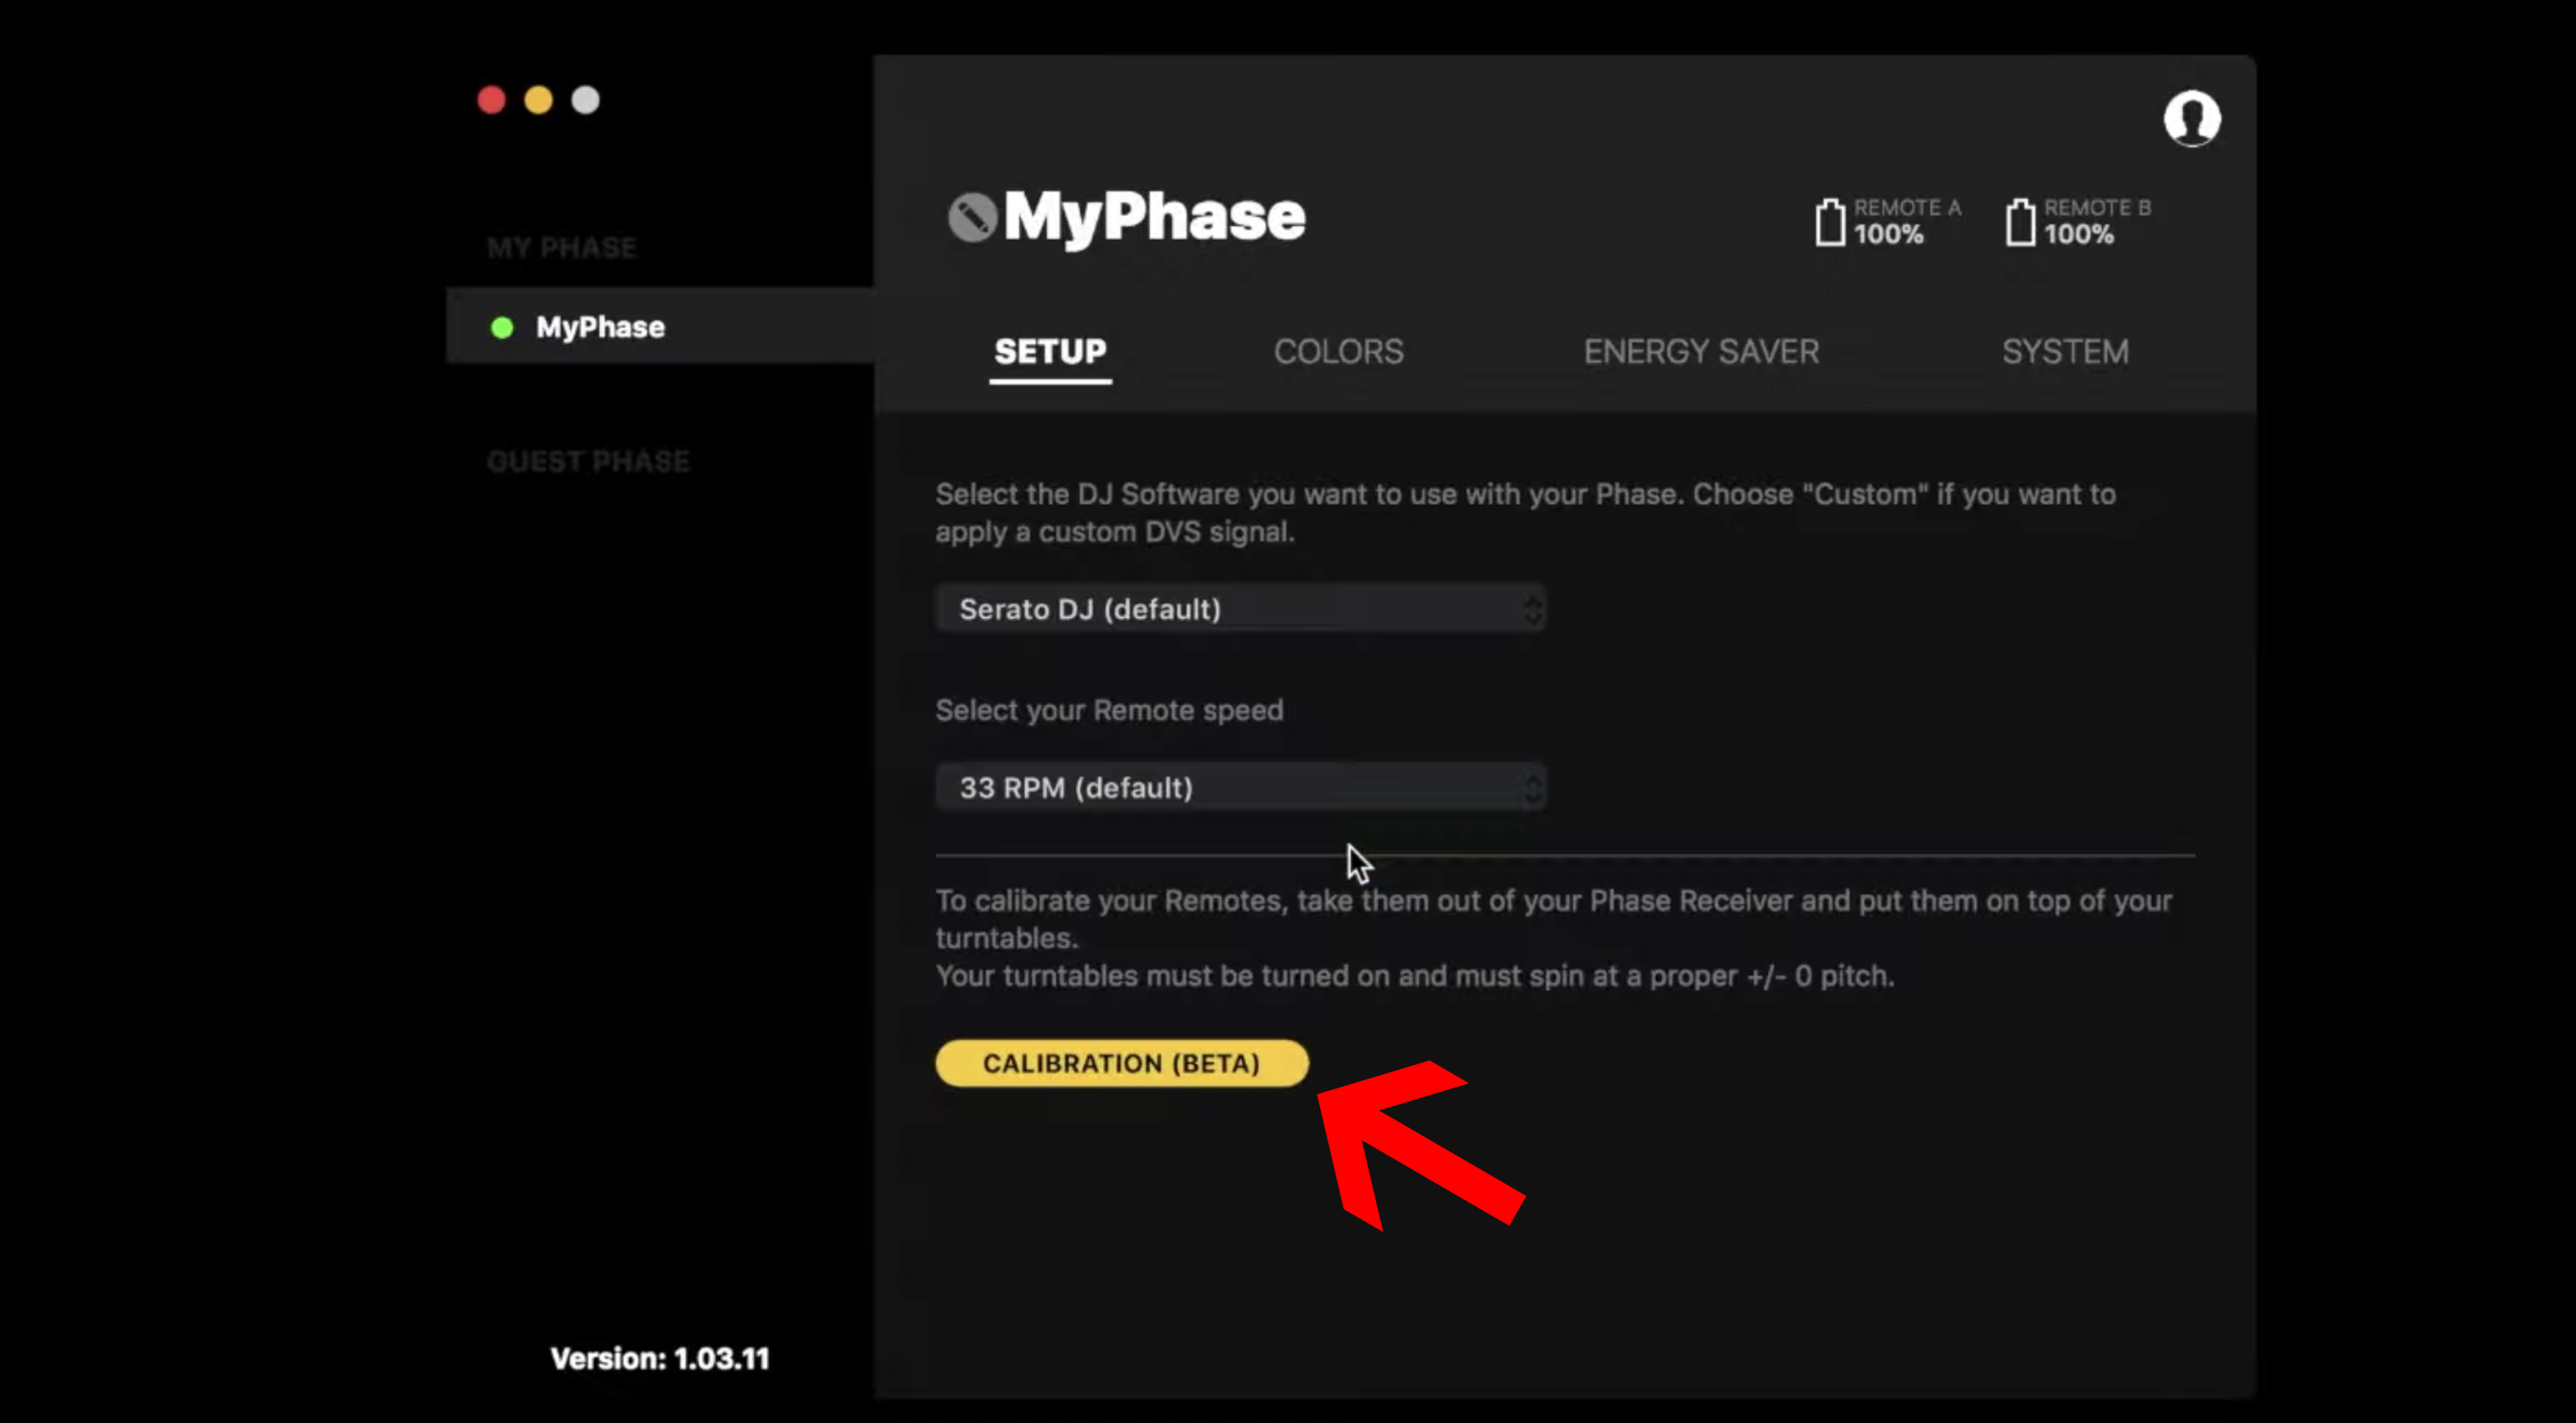Image resolution: width=2576 pixels, height=1423 pixels.
Task: Click the red close window button
Action: click(x=491, y=100)
